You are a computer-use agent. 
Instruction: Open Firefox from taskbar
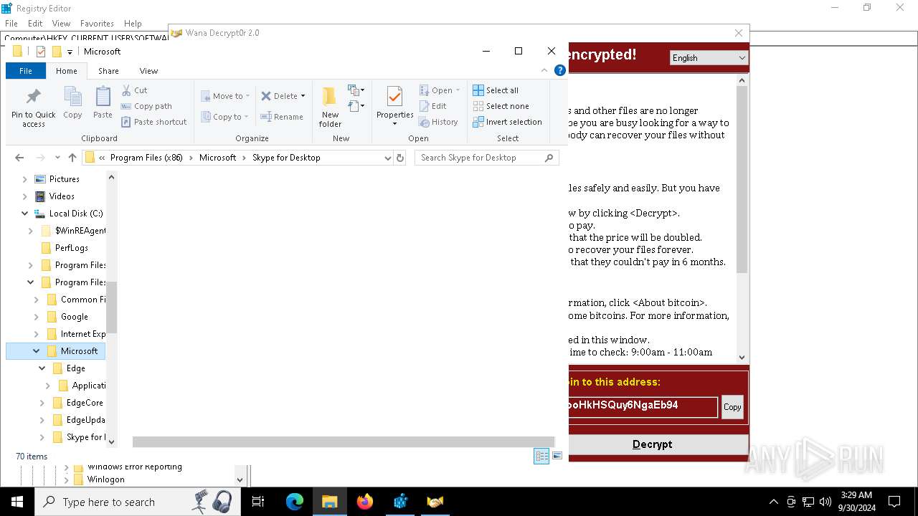(x=365, y=502)
